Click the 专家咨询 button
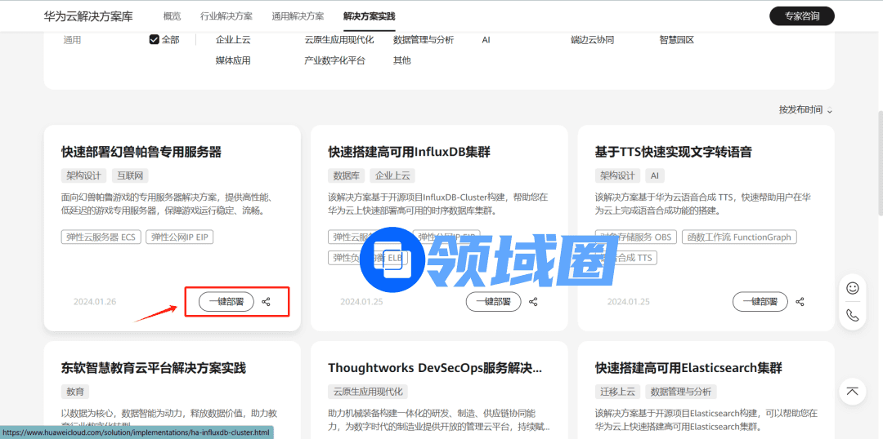This screenshot has width=883, height=439. click(801, 16)
